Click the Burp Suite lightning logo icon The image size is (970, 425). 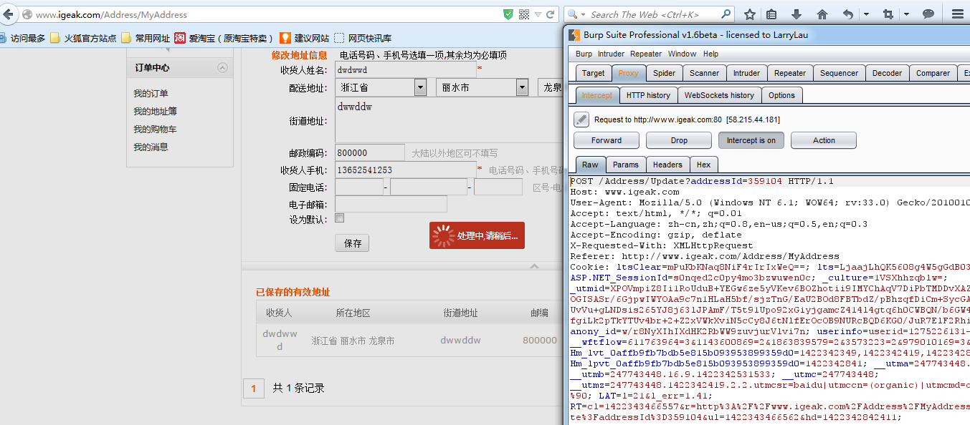click(573, 34)
